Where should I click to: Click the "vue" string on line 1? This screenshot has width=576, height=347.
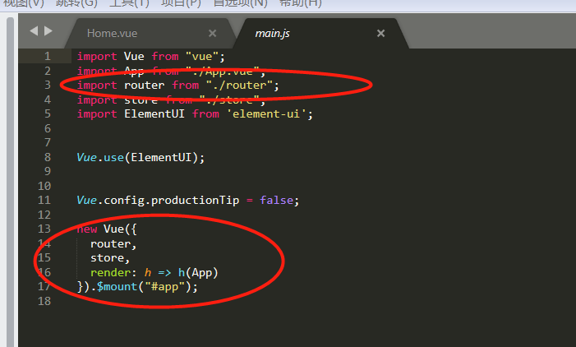[x=202, y=56]
